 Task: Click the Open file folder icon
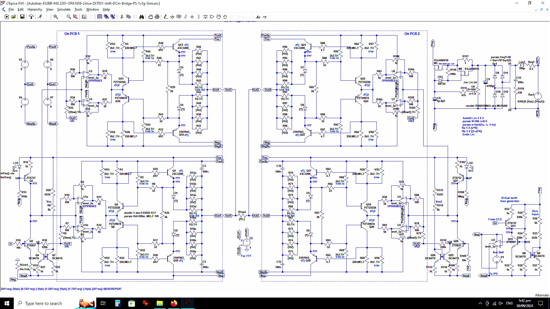pos(13,17)
